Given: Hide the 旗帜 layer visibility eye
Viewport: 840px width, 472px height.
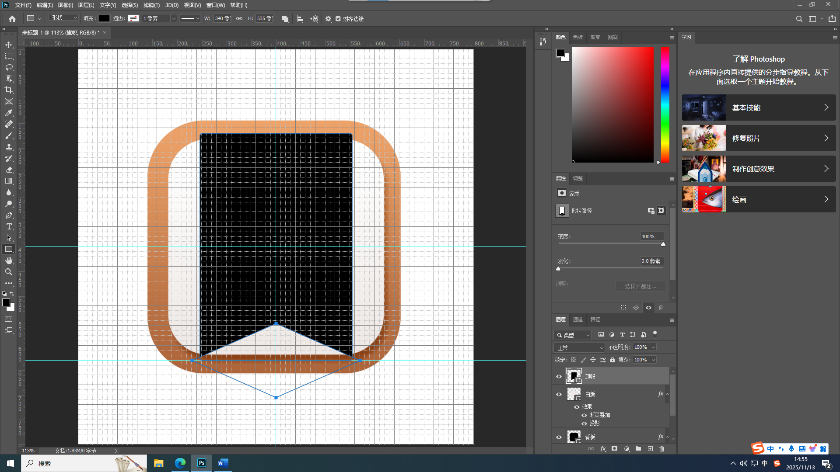Looking at the screenshot, I should point(559,376).
